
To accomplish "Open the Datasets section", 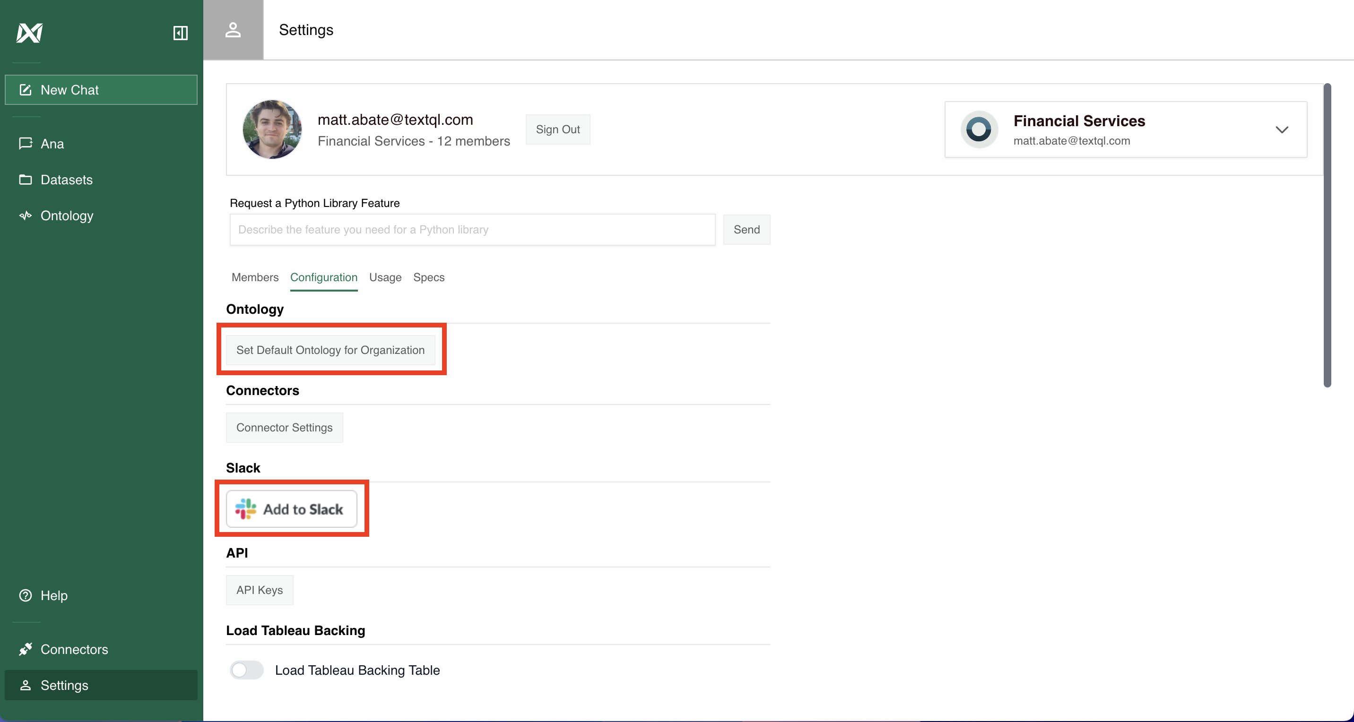I will tap(66, 180).
